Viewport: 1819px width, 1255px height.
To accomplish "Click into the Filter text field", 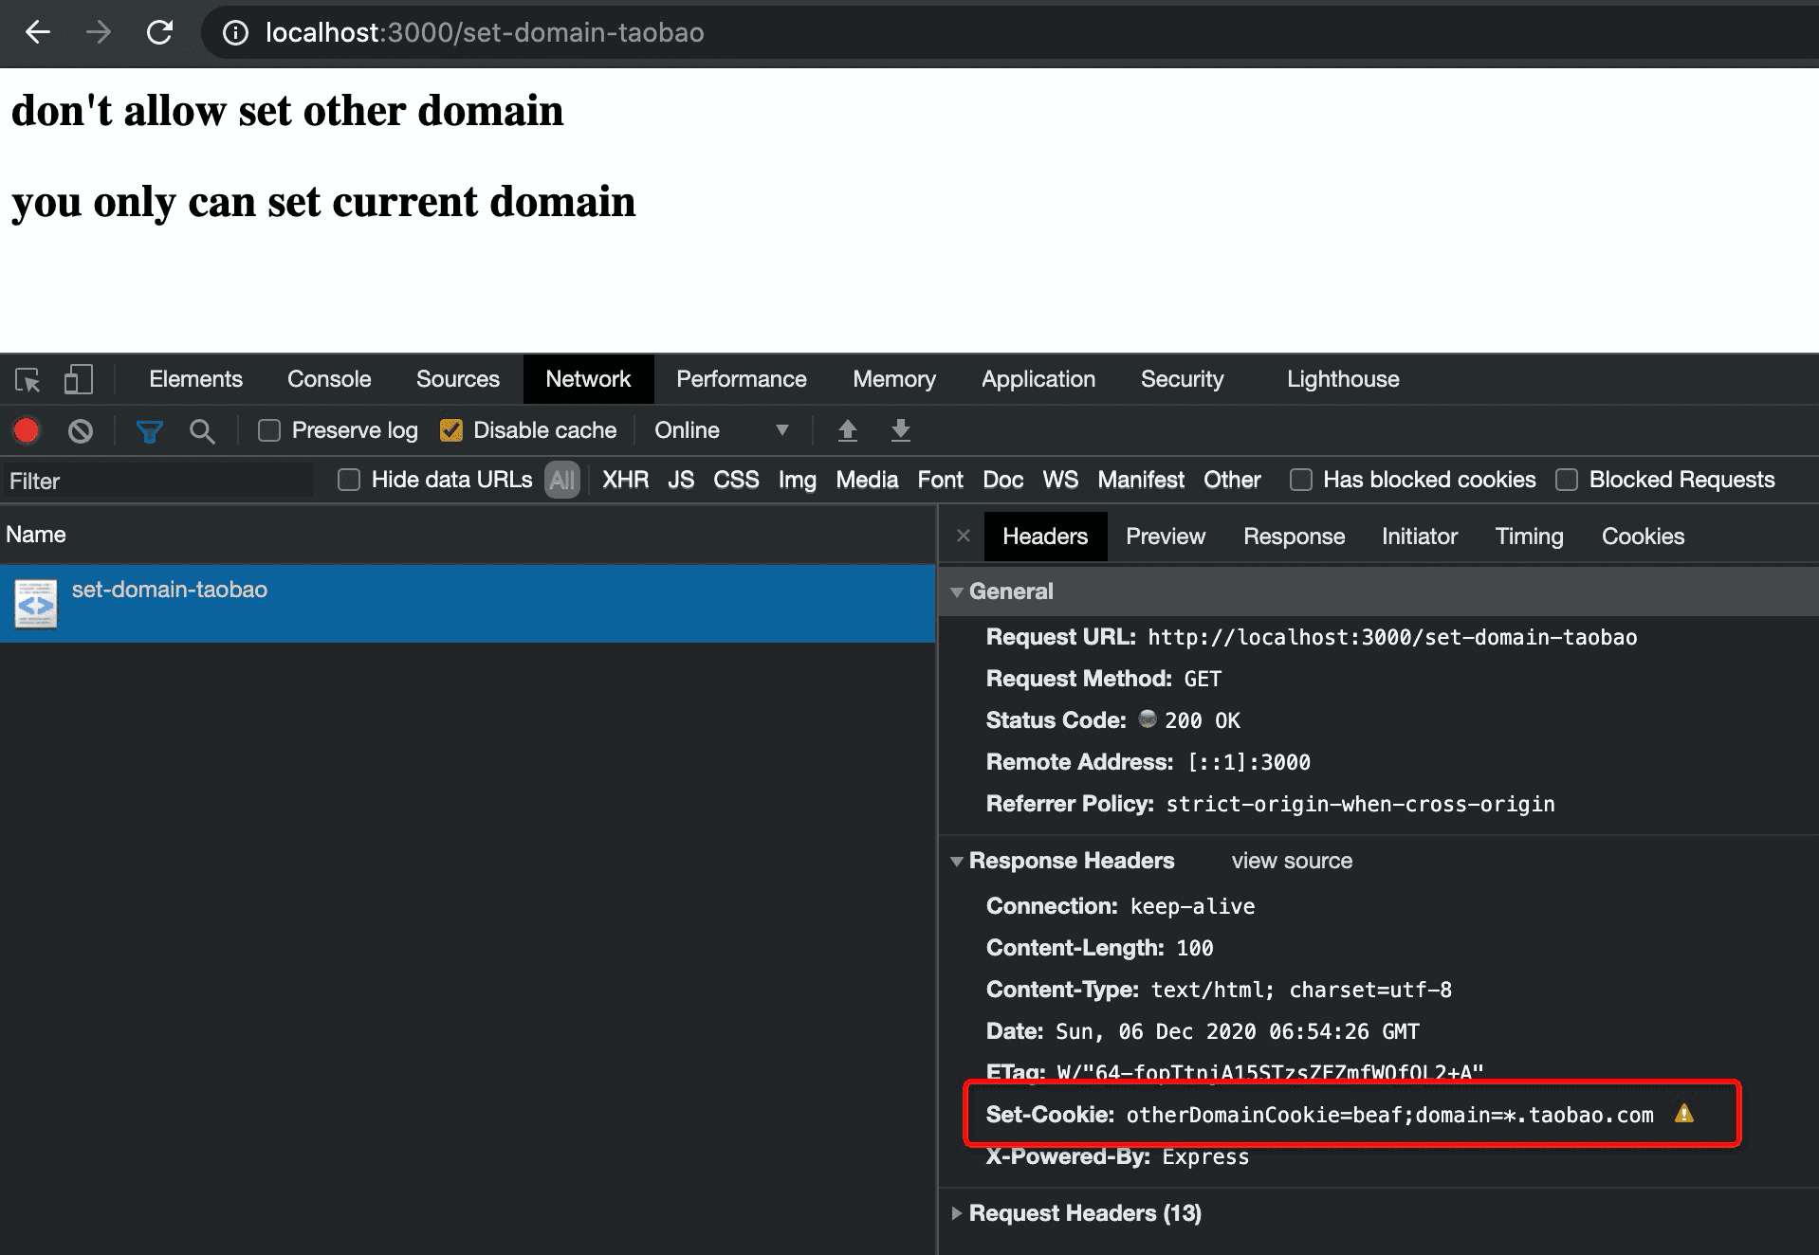I will point(156,482).
